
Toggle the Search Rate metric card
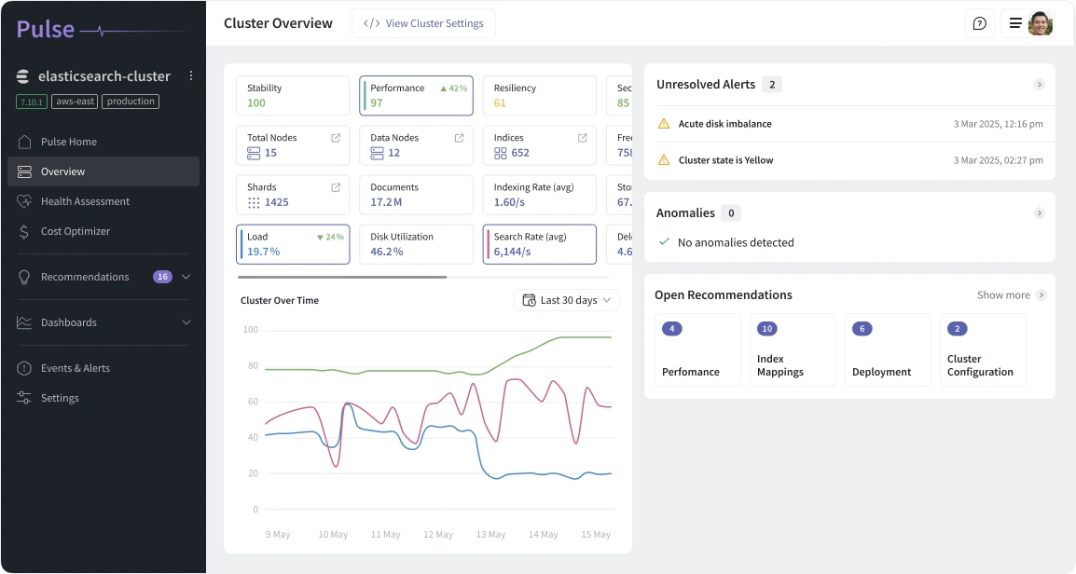point(539,243)
